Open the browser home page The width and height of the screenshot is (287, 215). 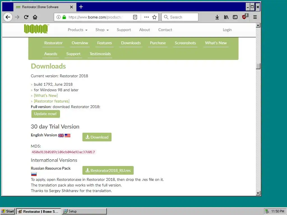(35, 17)
